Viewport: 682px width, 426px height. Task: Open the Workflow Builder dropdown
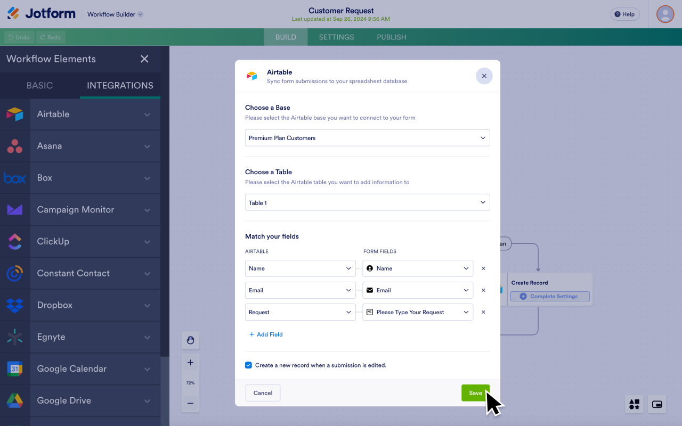click(x=115, y=14)
